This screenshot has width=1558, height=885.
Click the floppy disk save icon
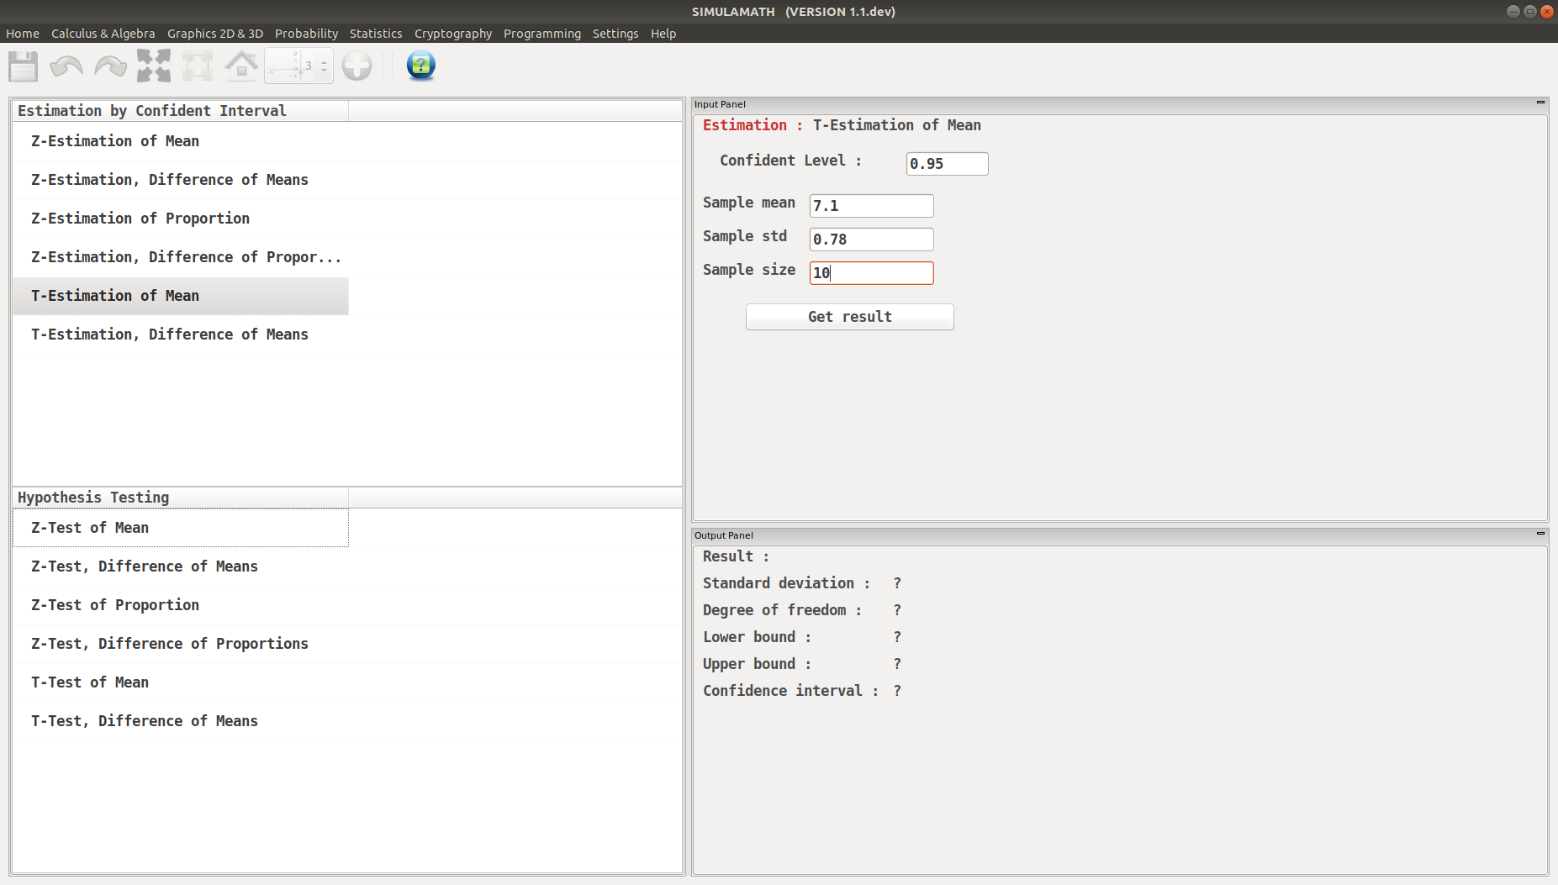tap(24, 66)
